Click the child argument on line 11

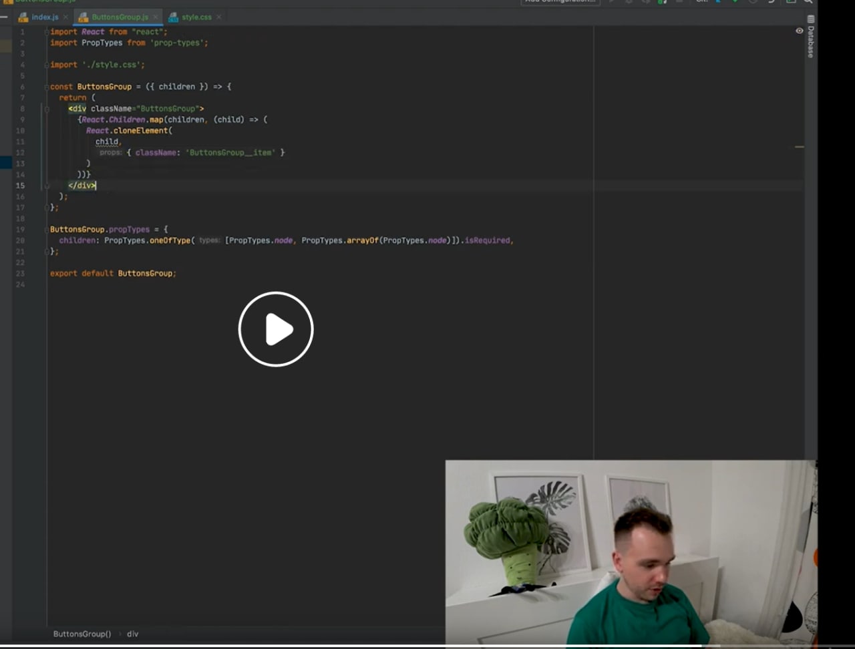tap(106, 142)
